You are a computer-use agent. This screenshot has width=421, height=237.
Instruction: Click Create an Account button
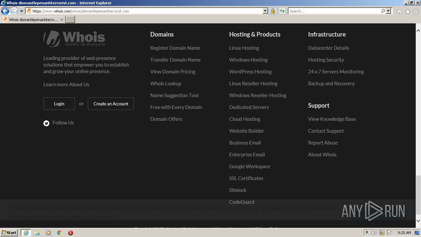pos(111,104)
